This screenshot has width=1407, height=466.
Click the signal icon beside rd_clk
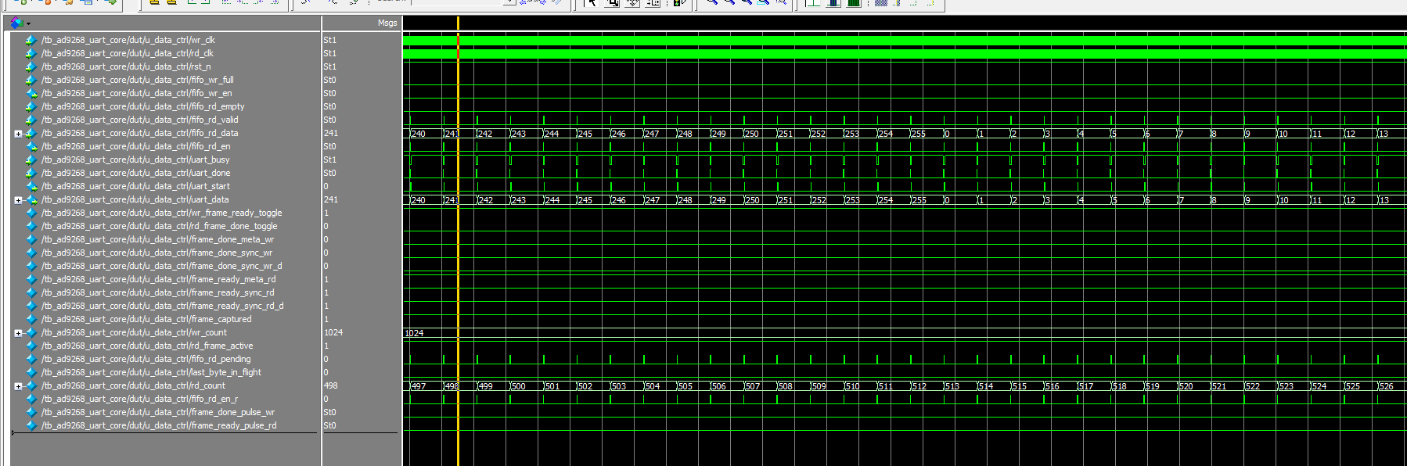pos(31,53)
